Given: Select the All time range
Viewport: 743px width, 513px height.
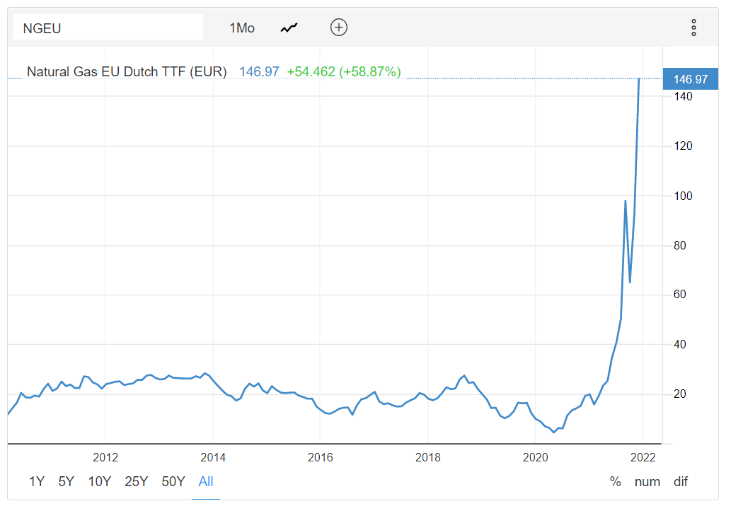Looking at the screenshot, I should pyautogui.click(x=206, y=482).
